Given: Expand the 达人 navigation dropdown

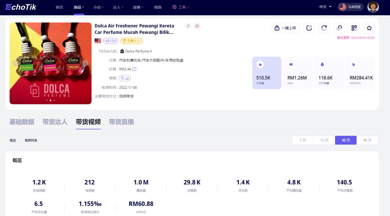Looking at the screenshot, I should [118, 7].
